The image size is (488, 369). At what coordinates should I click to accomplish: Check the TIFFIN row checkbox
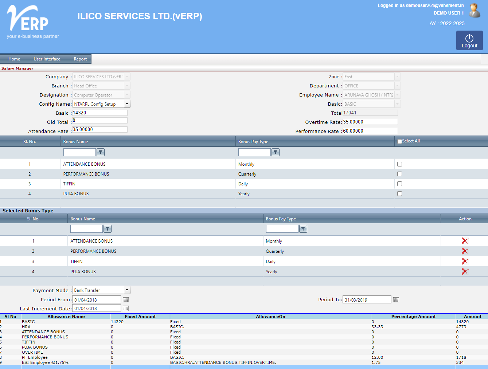coord(399,184)
